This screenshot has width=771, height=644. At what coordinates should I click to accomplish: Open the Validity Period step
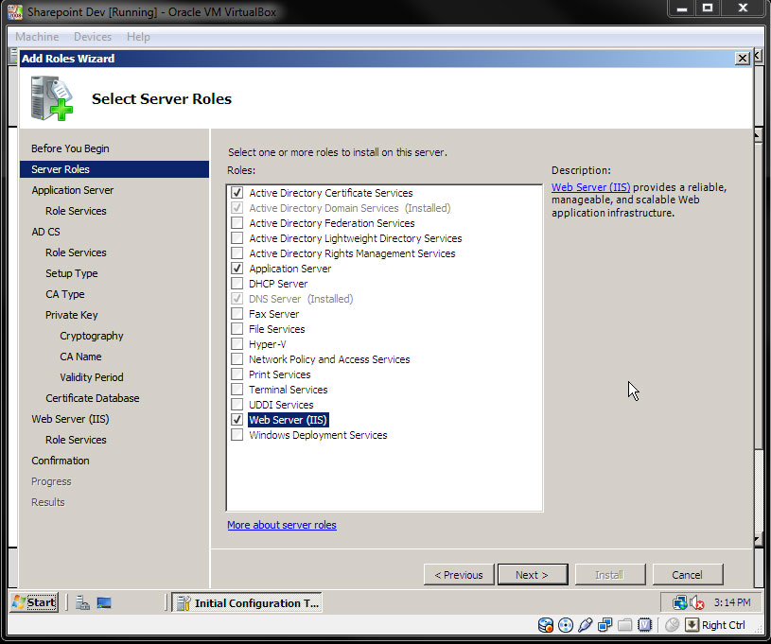[x=92, y=377]
